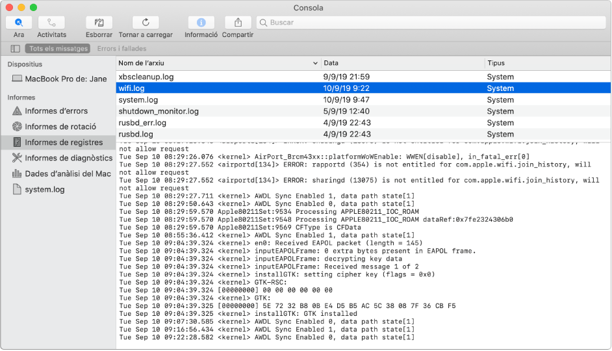Click log line timestamped 09:22:28.582
The image size is (612, 351).
[x=266, y=337]
